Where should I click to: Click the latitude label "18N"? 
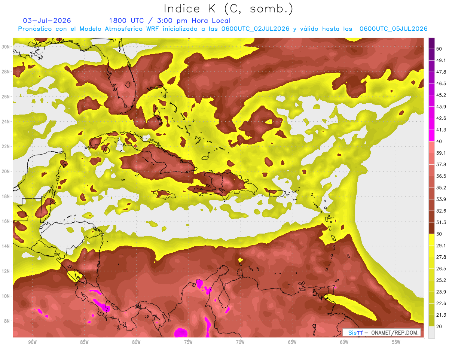pyautogui.click(x=6, y=196)
